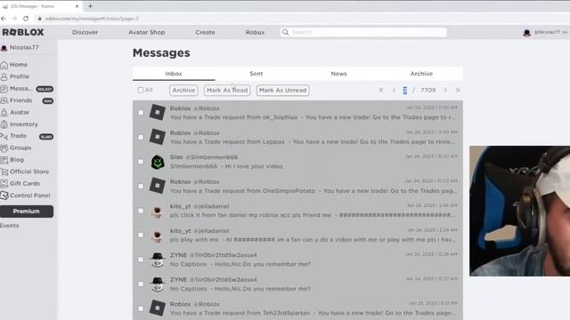
Task: Reload the browser page
Action: [x=26, y=19]
